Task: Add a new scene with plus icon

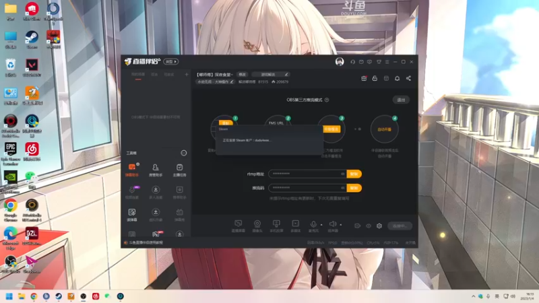Action: click(x=187, y=74)
